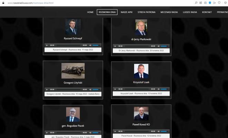The image size is (228, 138).
Task: Click the Paweł Kowal KO audio progress bar
Action: [137, 131]
